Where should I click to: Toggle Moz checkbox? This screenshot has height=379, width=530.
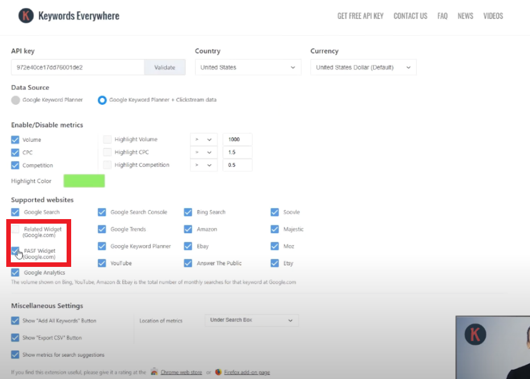(x=275, y=246)
